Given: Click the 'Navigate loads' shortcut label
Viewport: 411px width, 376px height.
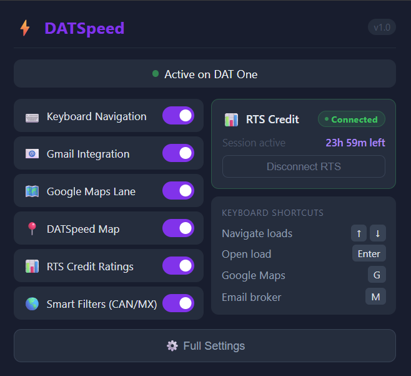Looking at the screenshot, I should (257, 233).
